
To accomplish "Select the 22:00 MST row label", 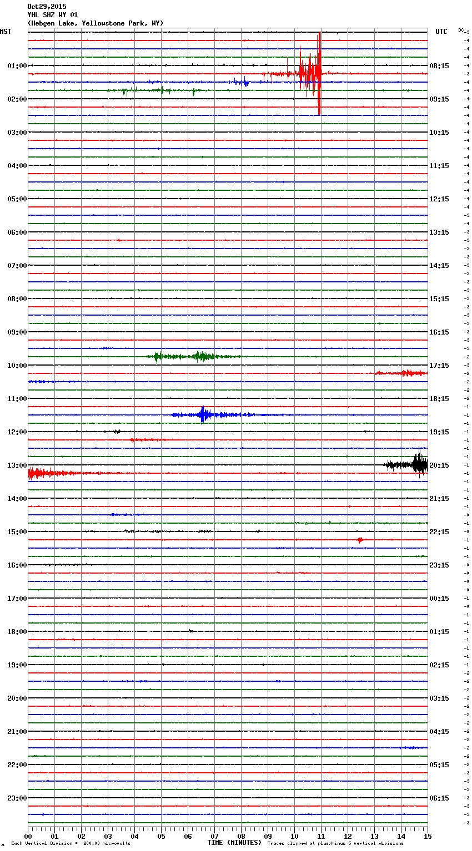I will [17, 764].
